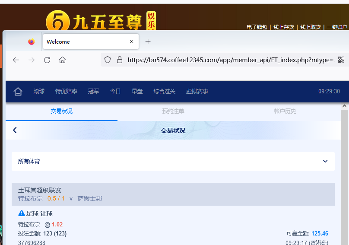349x245 pixels.
Task: Expand the 所有体育 dropdown
Action: pyautogui.click(x=325, y=161)
